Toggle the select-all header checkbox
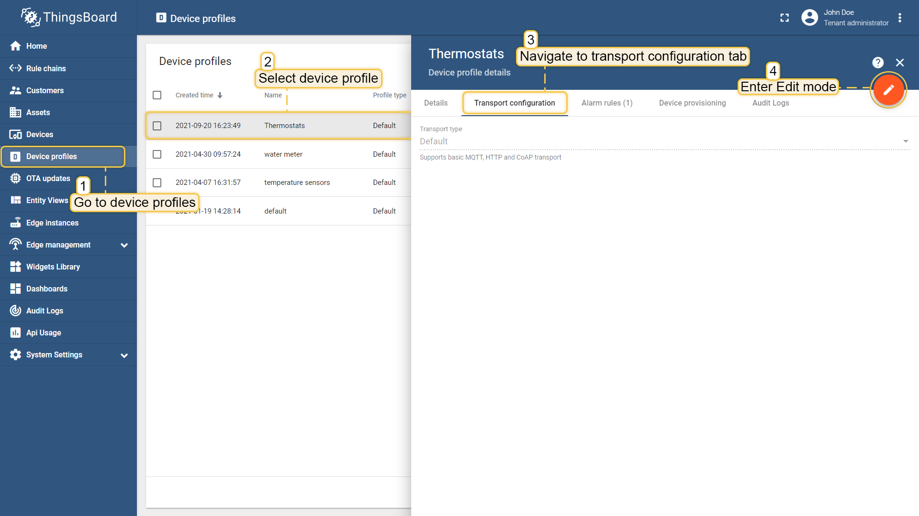This screenshot has width=919, height=516. coord(157,95)
